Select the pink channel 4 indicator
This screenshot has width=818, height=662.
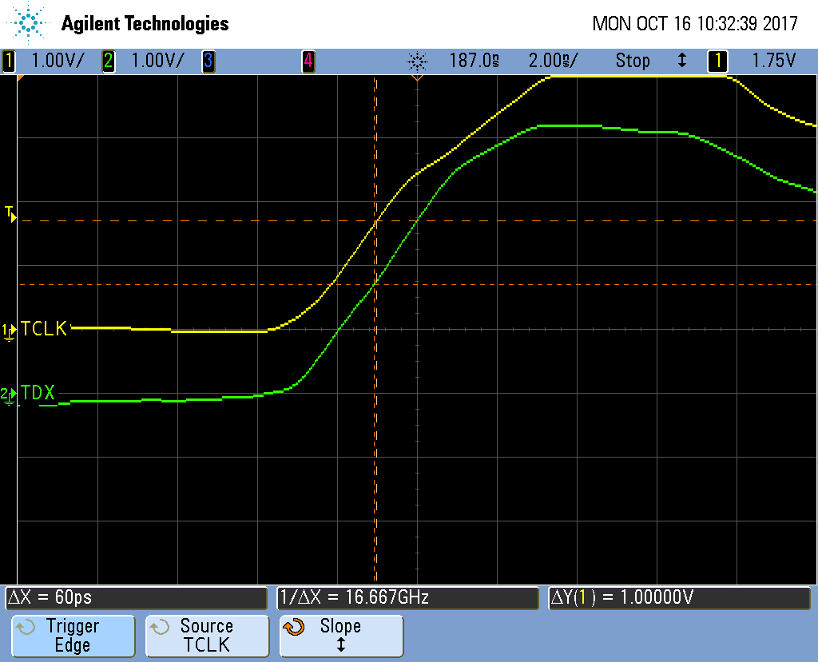pyautogui.click(x=308, y=61)
